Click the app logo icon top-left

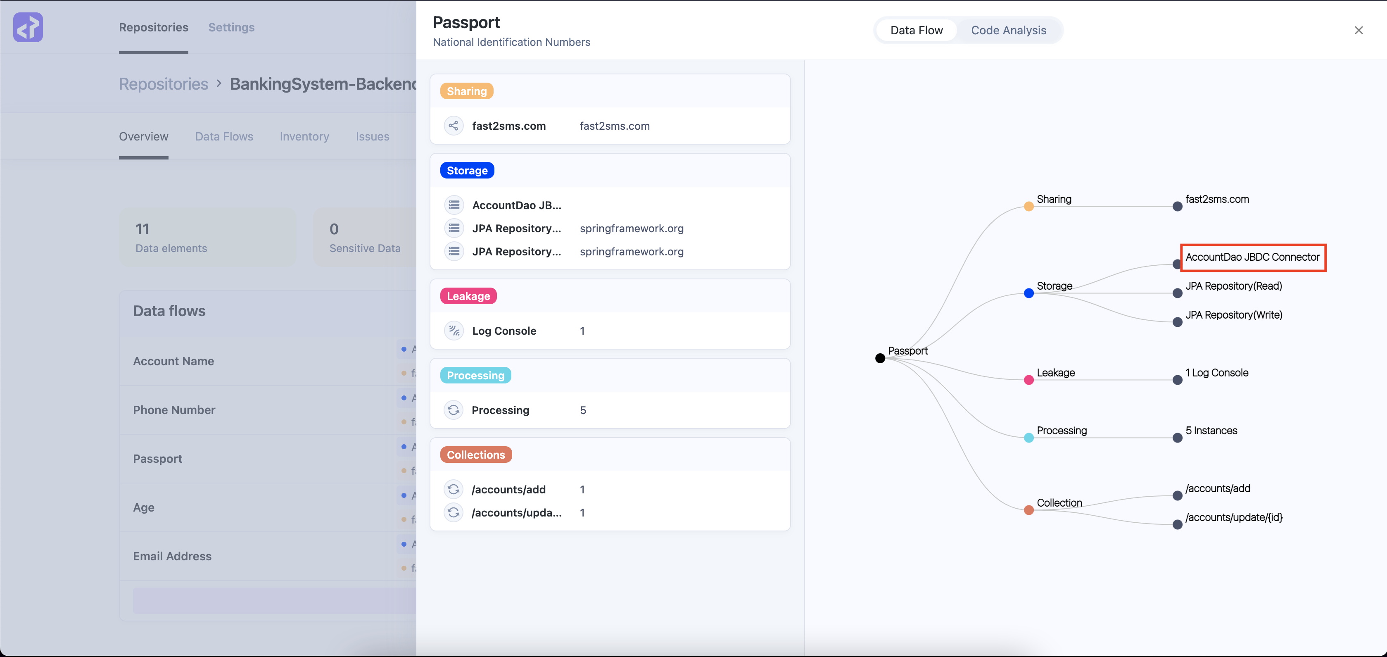pos(28,27)
